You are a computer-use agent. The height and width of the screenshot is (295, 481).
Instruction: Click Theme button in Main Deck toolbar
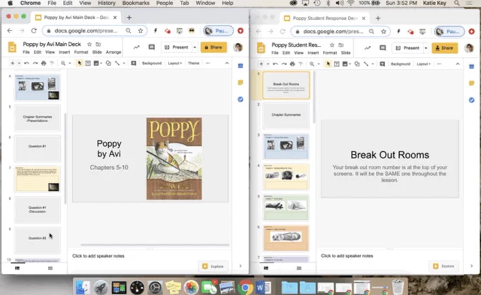point(194,64)
